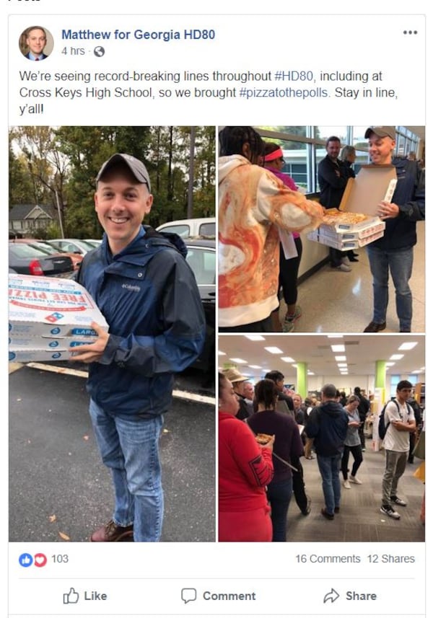Open the 4 hrs timestamp link
The width and height of the screenshot is (433, 618).
coord(73,51)
